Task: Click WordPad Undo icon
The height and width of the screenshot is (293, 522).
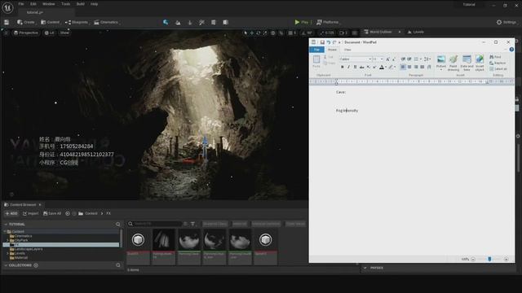Action: click(x=329, y=42)
